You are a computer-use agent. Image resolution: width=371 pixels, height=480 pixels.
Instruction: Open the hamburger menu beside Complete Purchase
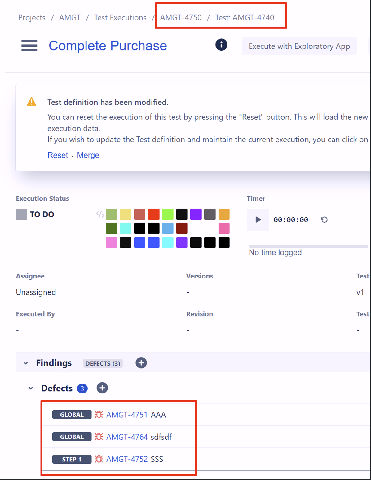tap(29, 46)
